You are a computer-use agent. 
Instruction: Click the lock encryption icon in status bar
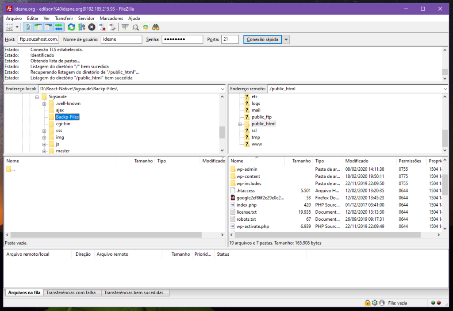[367, 303]
